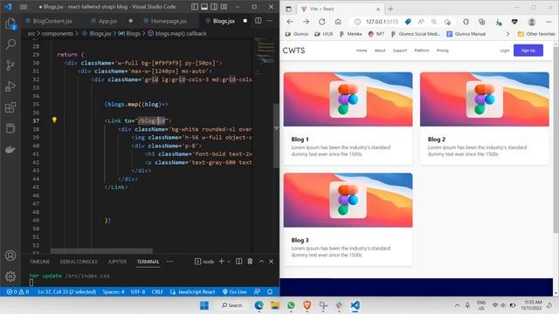The width and height of the screenshot is (559, 314).
Task: Split the editor right
Action: [x=259, y=21]
